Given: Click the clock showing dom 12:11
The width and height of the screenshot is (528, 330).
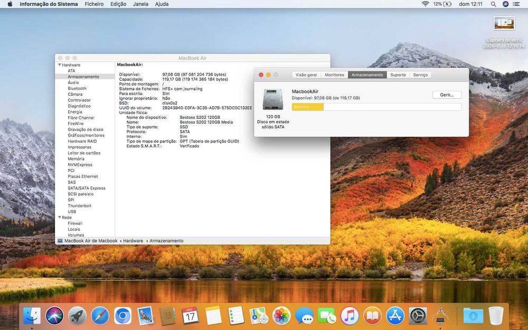Looking at the screenshot, I should (470, 4).
